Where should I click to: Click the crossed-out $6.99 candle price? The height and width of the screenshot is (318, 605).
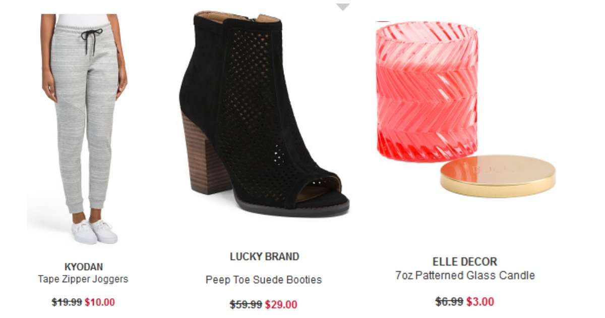pos(449,302)
